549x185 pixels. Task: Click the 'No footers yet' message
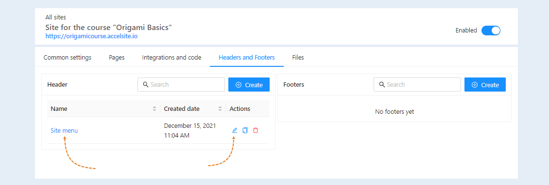point(394,112)
